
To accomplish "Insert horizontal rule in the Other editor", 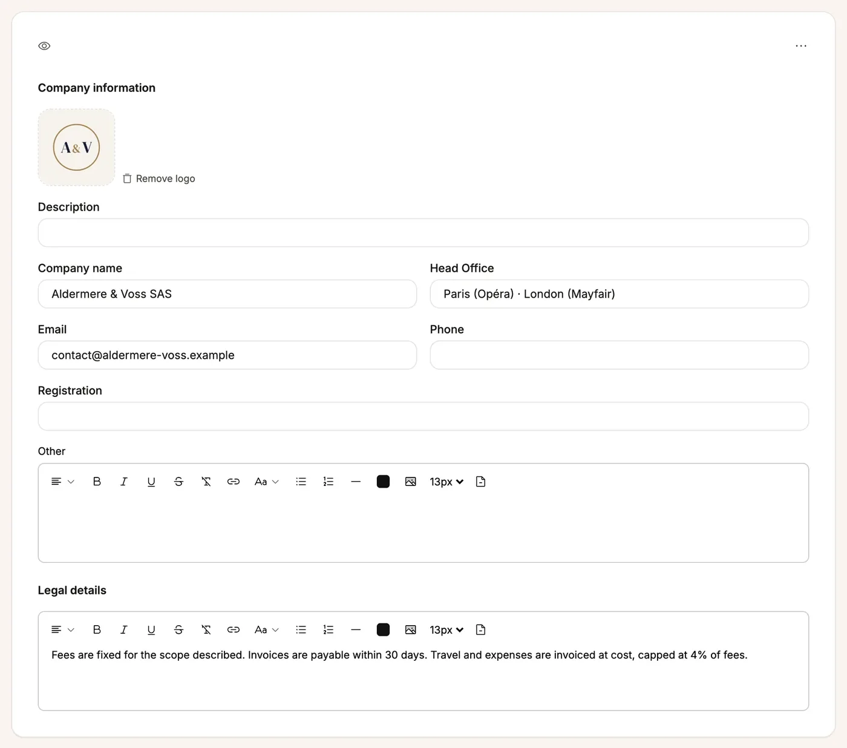I will click(x=356, y=482).
